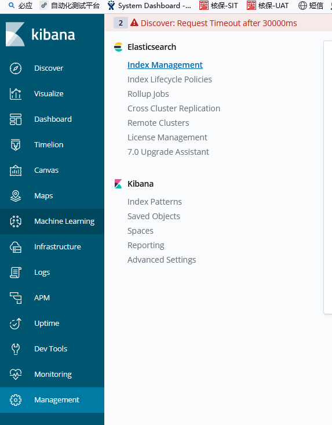The height and width of the screenshot is (425, 332).
Task: Click the Elasticsearch section logo
Action: 118,47
